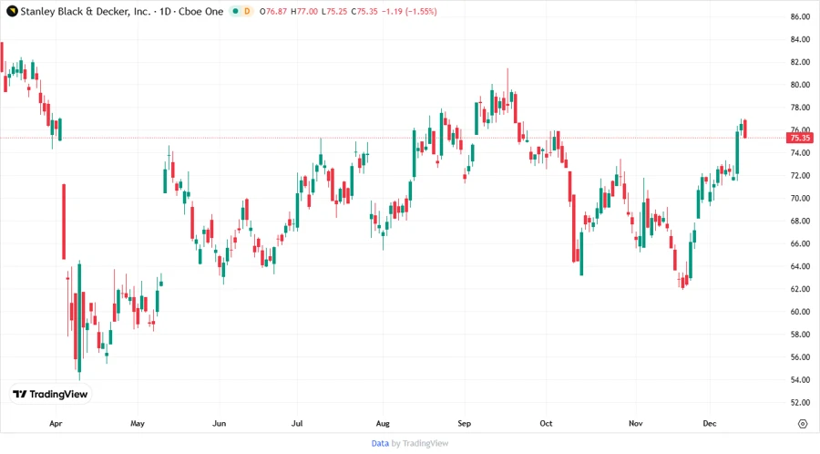Click the 70.00 price axis label

pos(800,198)
